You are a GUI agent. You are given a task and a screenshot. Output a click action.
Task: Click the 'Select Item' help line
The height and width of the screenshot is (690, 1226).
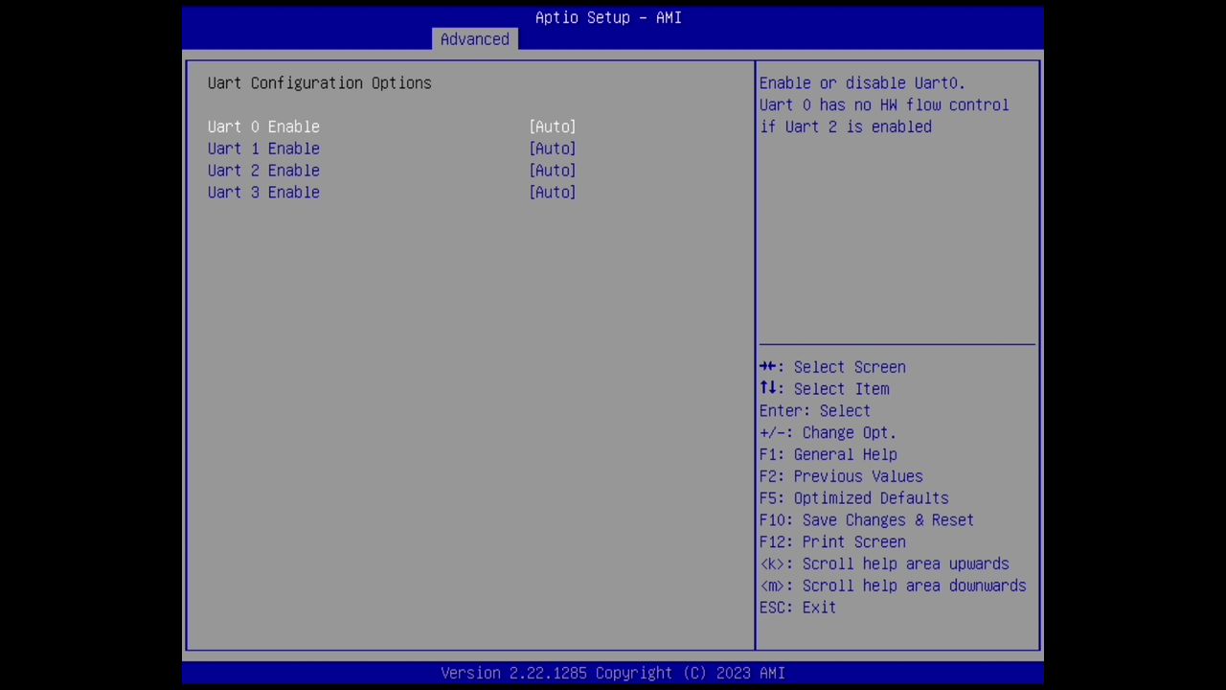click(825, 389)
